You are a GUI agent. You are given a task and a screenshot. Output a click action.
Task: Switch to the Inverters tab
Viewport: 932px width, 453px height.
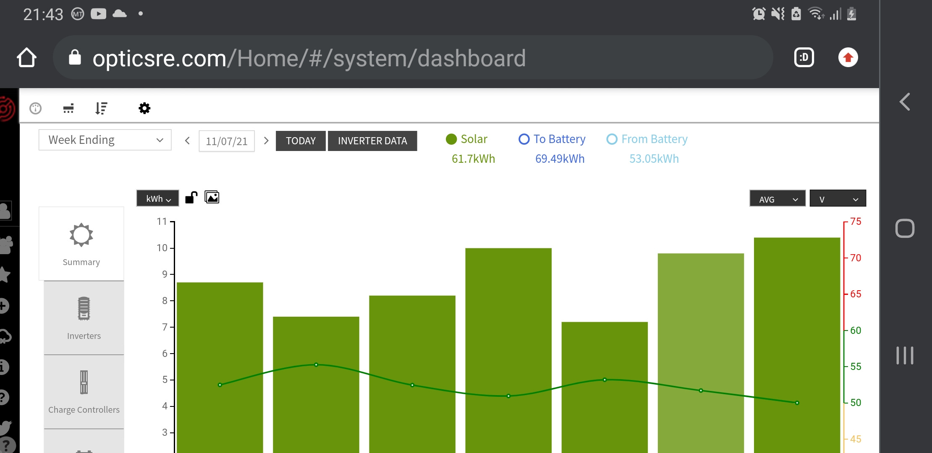(x=84, y=318)
